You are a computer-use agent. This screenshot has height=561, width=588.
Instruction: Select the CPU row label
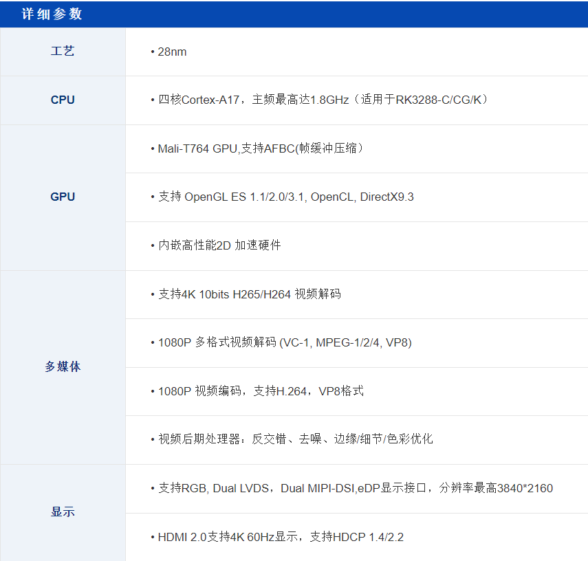(x=63, y=100)
